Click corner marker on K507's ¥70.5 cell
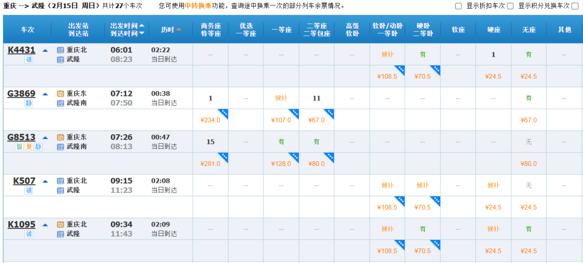 (x=436, y=200)
